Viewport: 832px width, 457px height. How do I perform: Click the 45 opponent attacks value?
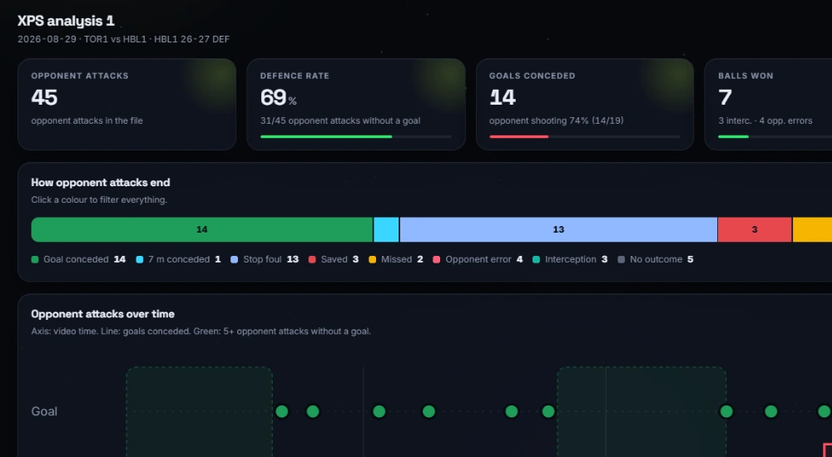44,97
